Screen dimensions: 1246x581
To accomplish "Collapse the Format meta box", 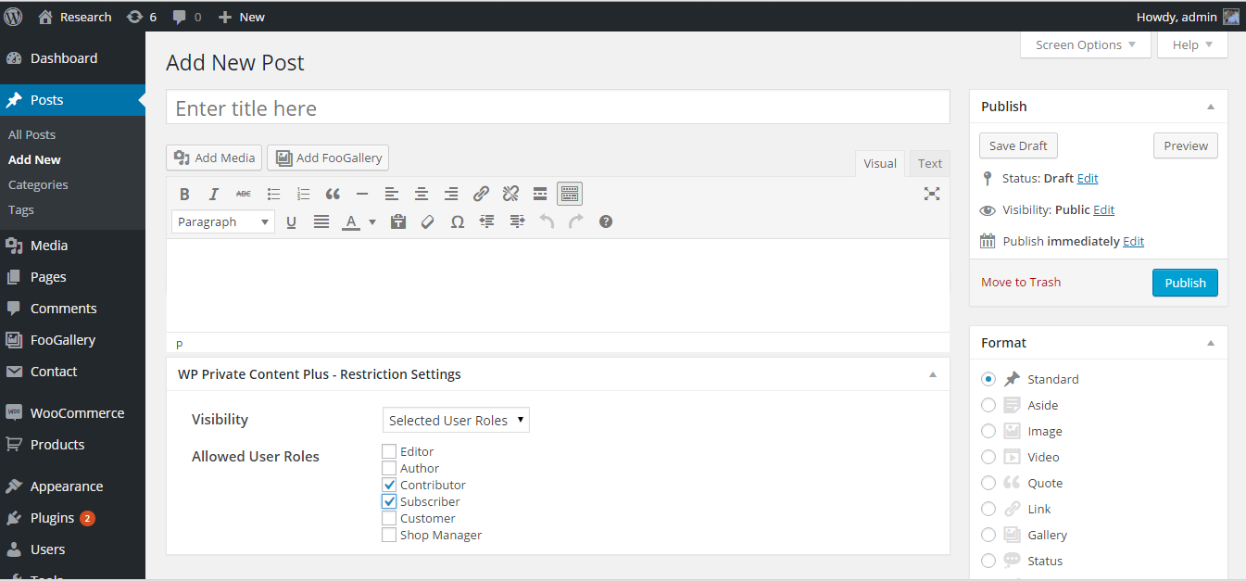I will click(x=1210, y=343).
